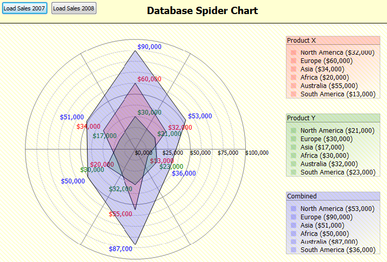Select the Combined legend header
Viewport: 387px width, 262px height.
333,196
